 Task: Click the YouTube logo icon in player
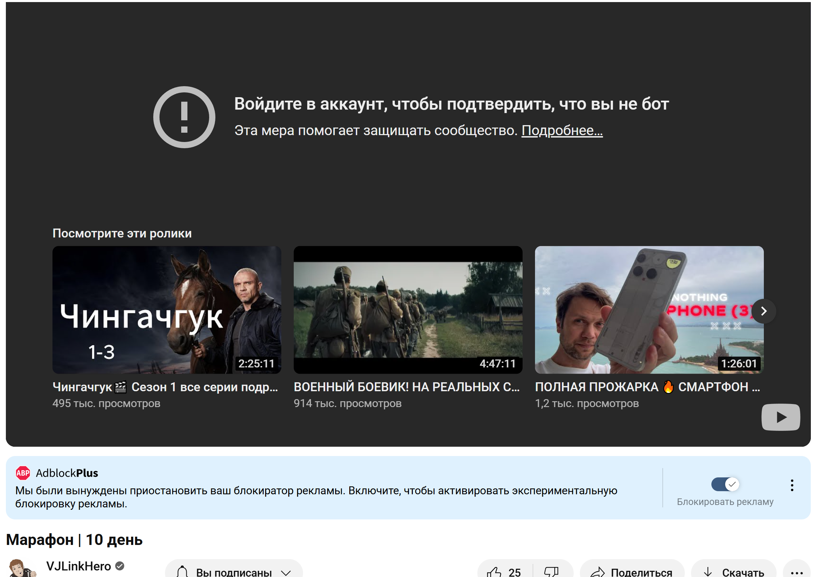click(780, 417)
